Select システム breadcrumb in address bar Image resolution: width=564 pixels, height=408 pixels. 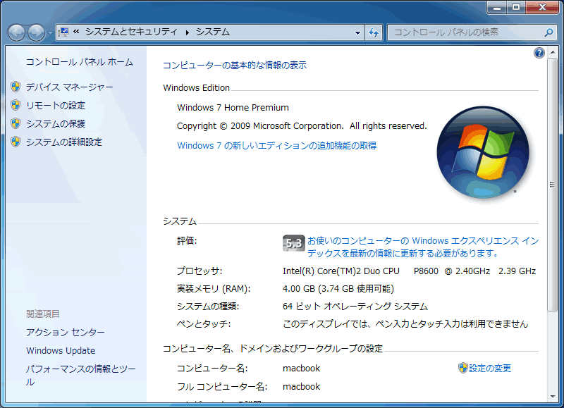[x=213, y=32]
